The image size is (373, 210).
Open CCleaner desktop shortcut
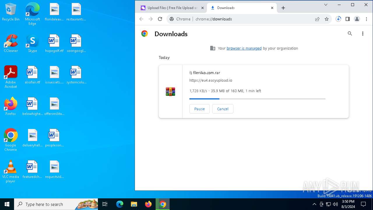[11, 43]
